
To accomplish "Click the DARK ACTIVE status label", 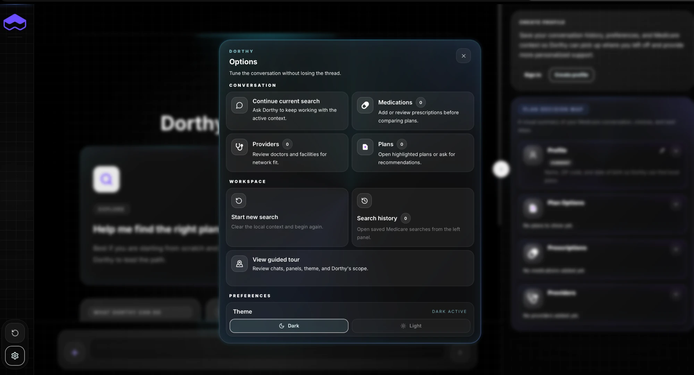I will tap(449, 312).
